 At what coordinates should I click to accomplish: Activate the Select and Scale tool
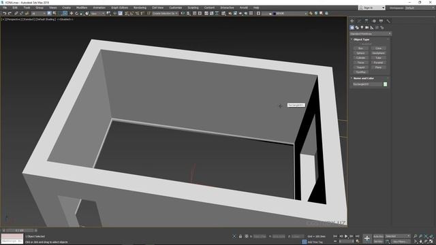click(82, 14)
